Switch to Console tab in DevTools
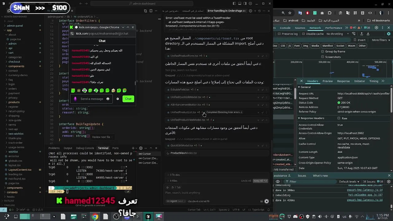The height and width of the screenshot is (221, 393). click(x=285, y=28)
